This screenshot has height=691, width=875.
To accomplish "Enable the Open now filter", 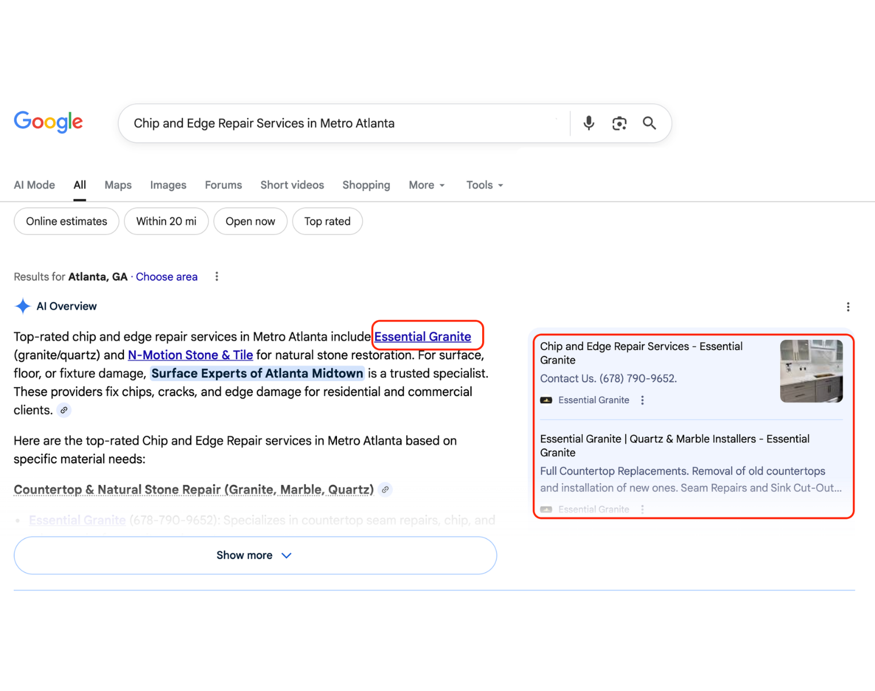I will (x=250, y=221).
